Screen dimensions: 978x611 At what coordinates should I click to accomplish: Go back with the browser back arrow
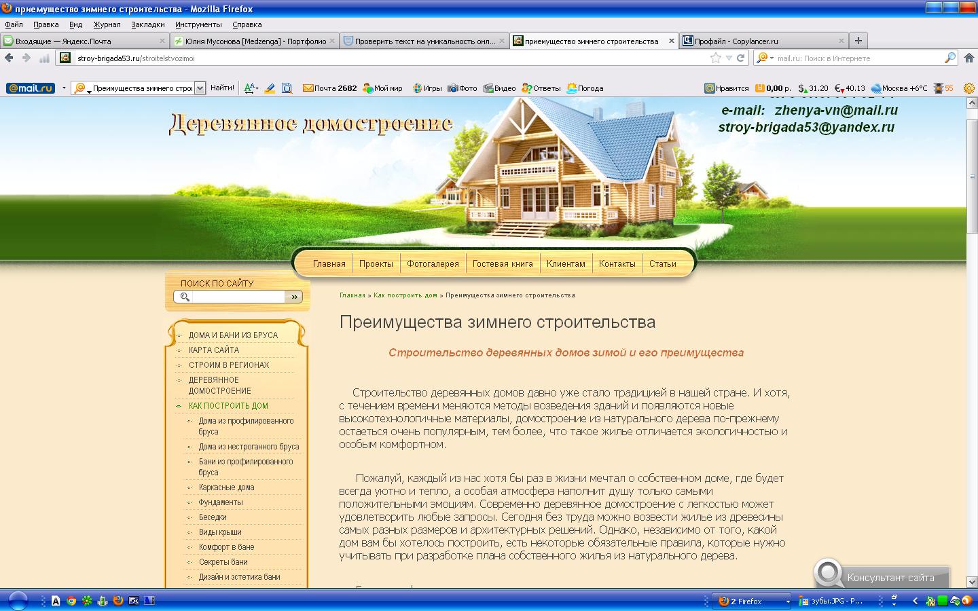9,58
